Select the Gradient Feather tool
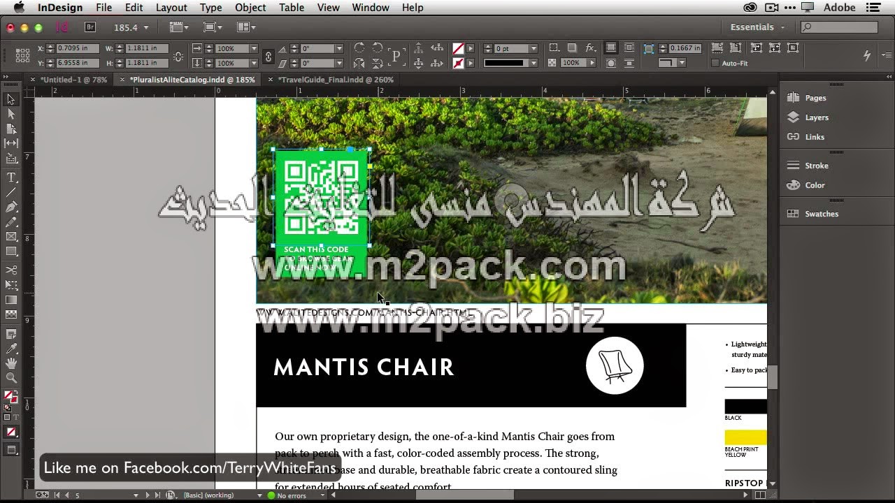 pos(10,314)
